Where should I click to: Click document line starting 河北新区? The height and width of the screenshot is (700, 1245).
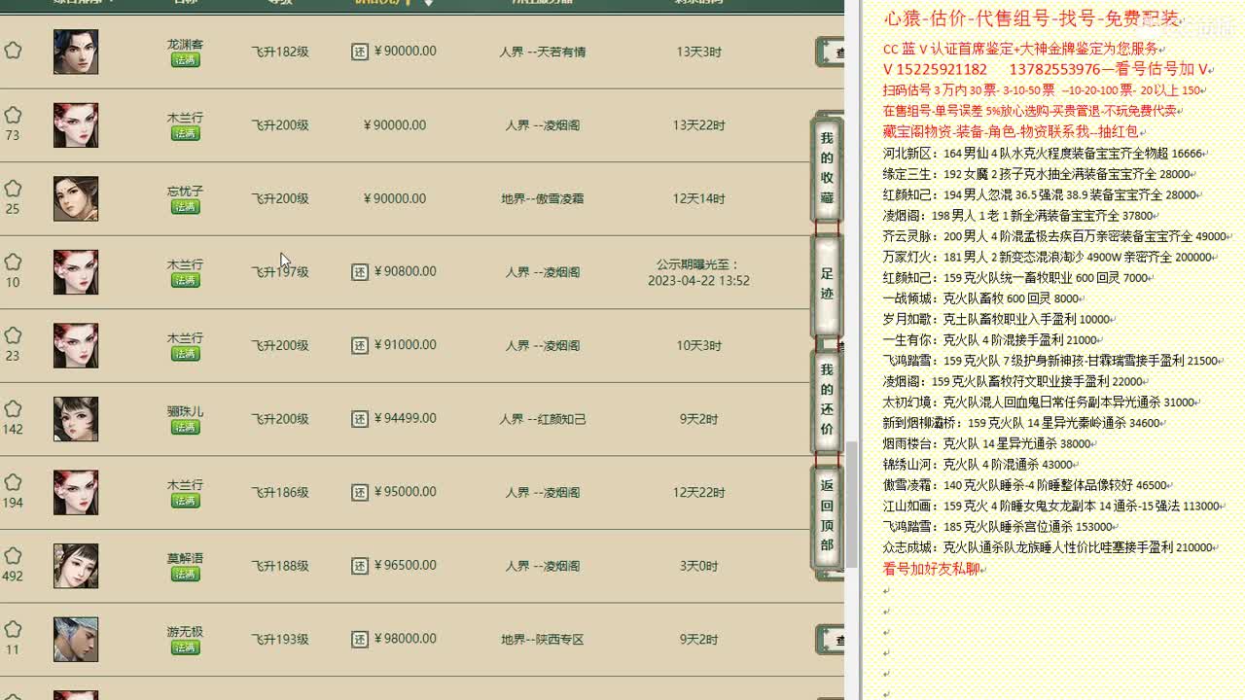[x=1043, y=154]
